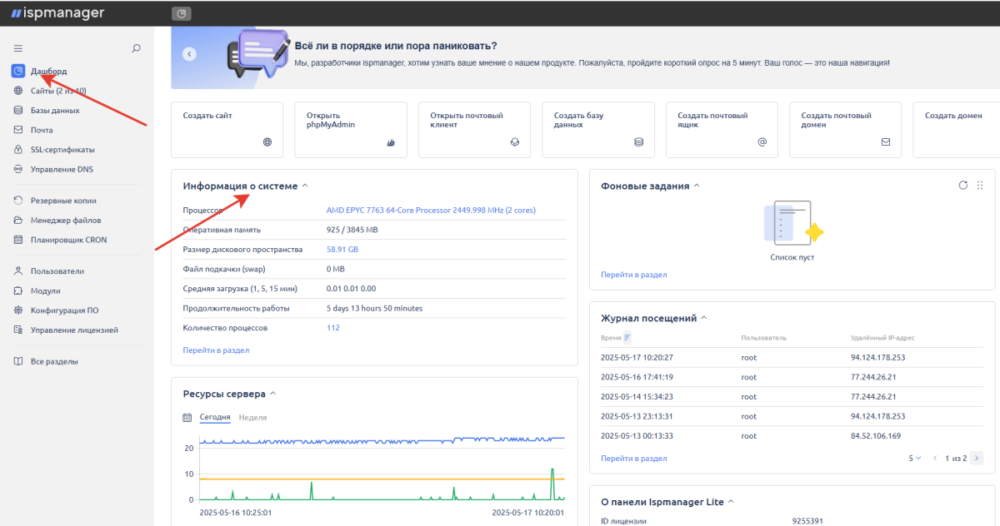This screenshot has width=1000, height=526.
Task: Collapse the Журнал посещений panel
Action: coord(704,318)
